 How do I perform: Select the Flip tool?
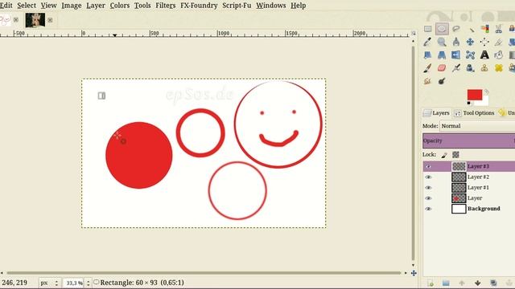click(x=456, y=55)
